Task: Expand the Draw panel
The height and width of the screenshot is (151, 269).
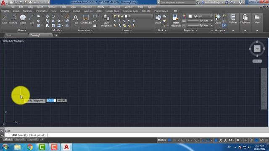Action: click(22, 30)
